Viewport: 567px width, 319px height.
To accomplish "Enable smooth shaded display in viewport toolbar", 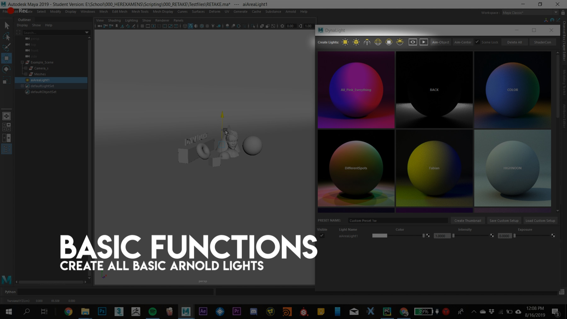I will pos(190,26).
